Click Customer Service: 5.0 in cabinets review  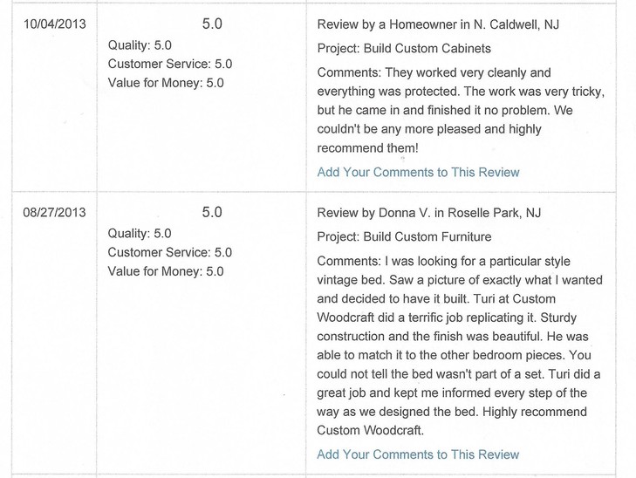point(170,64)
